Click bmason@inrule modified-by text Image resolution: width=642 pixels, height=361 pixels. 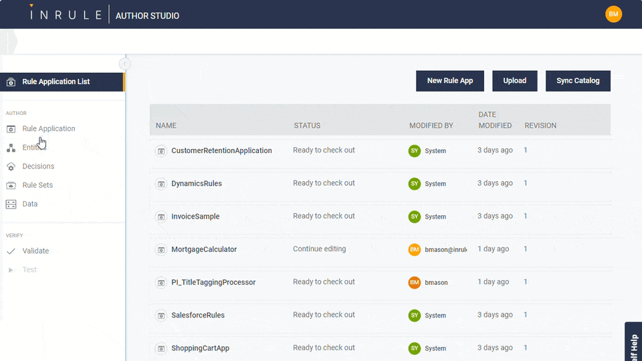tap(445, 249)
